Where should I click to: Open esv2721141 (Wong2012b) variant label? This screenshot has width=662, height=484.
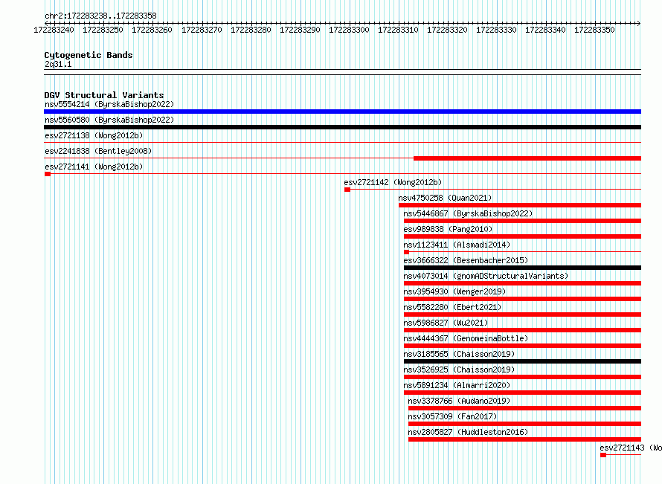[94, 167]
